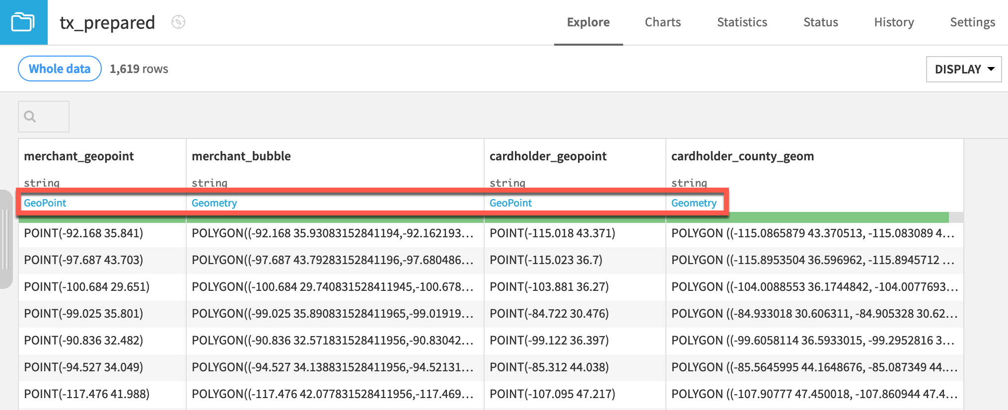Image resolution: width=1008 pixels, height=410 pixels.
Task: Select cell POINT(-103.881 36.27)
Action: point(575,287)
